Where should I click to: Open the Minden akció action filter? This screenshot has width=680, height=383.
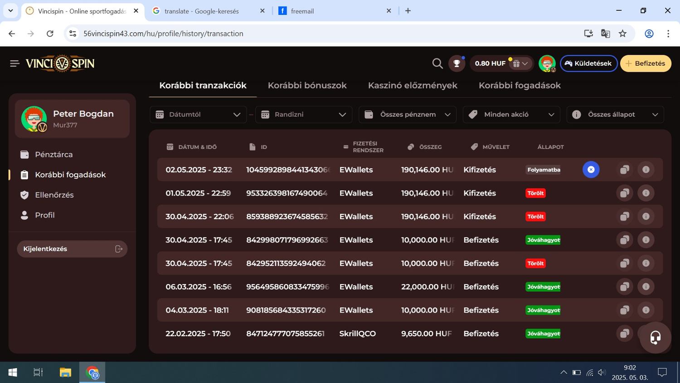click(511, 114)
